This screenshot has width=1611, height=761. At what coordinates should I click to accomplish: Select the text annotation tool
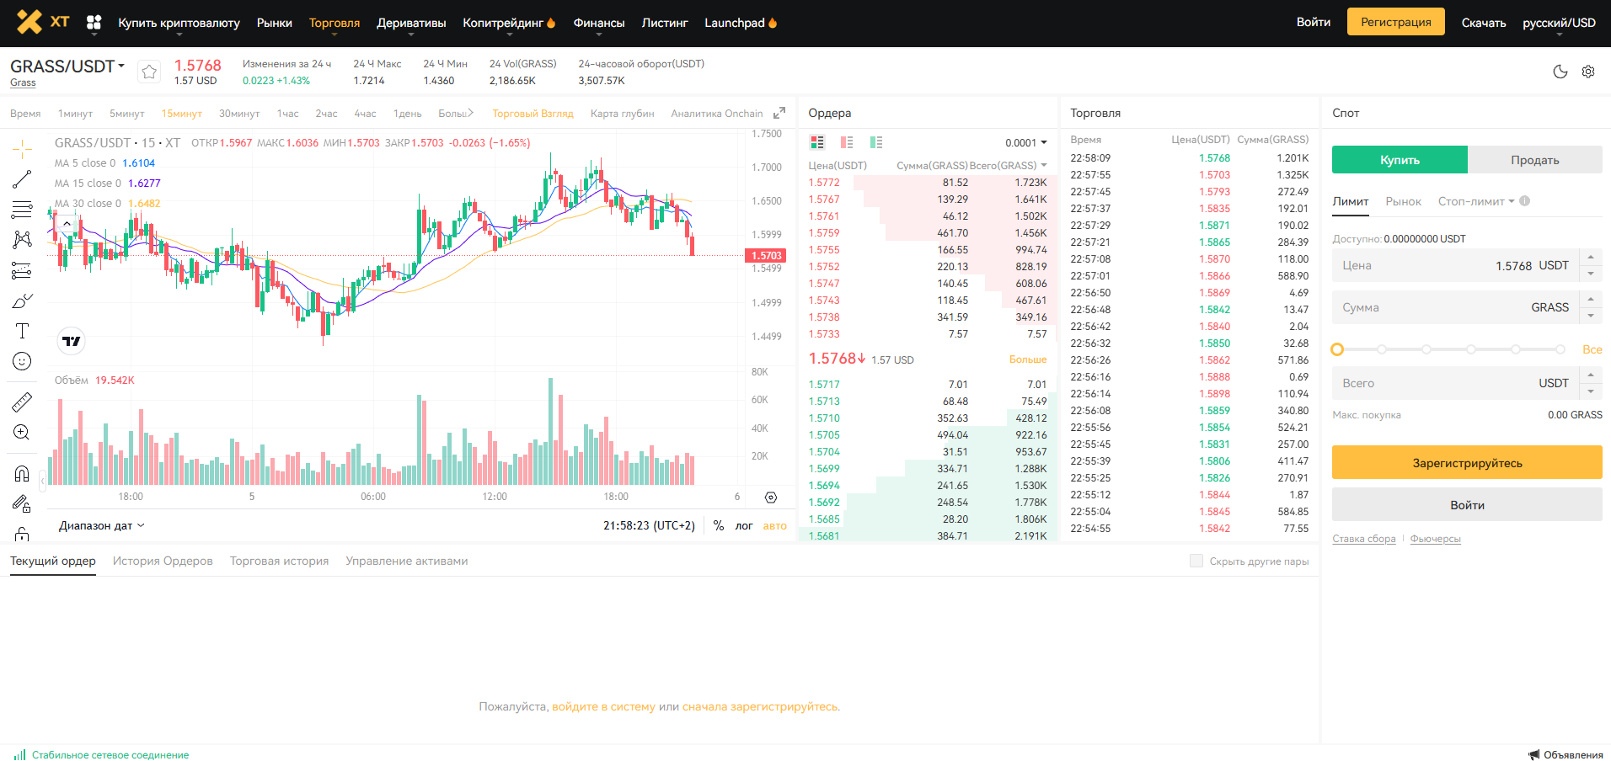tap(22, 331)
